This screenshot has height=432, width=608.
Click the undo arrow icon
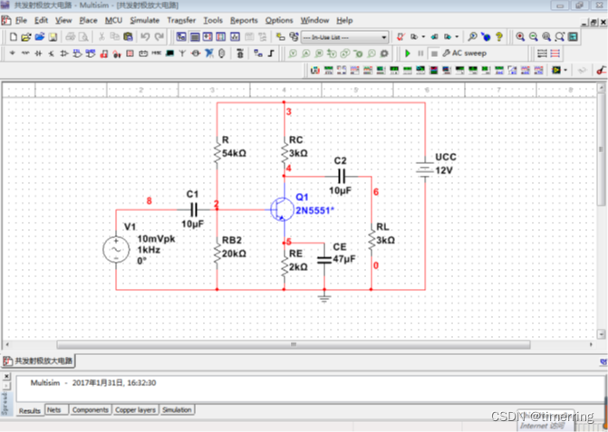coord(145,37)
